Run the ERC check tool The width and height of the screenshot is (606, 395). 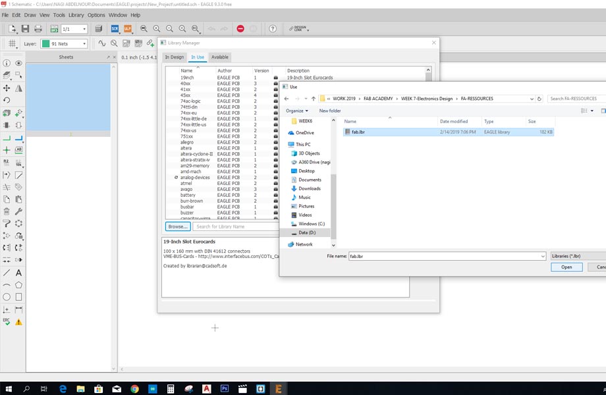click(x=7, y=322)
